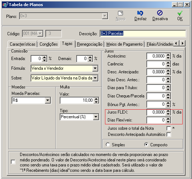Screen dimensions: 192x179
Task: Click the Carência days field
Action: pyautogui.click(x=156, y=64)
